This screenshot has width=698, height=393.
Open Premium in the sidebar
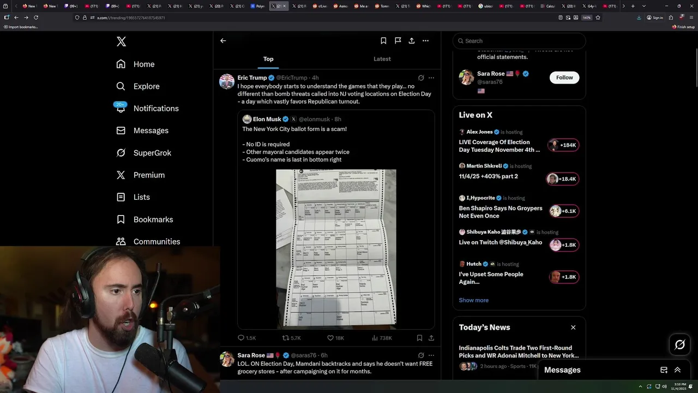140,175
